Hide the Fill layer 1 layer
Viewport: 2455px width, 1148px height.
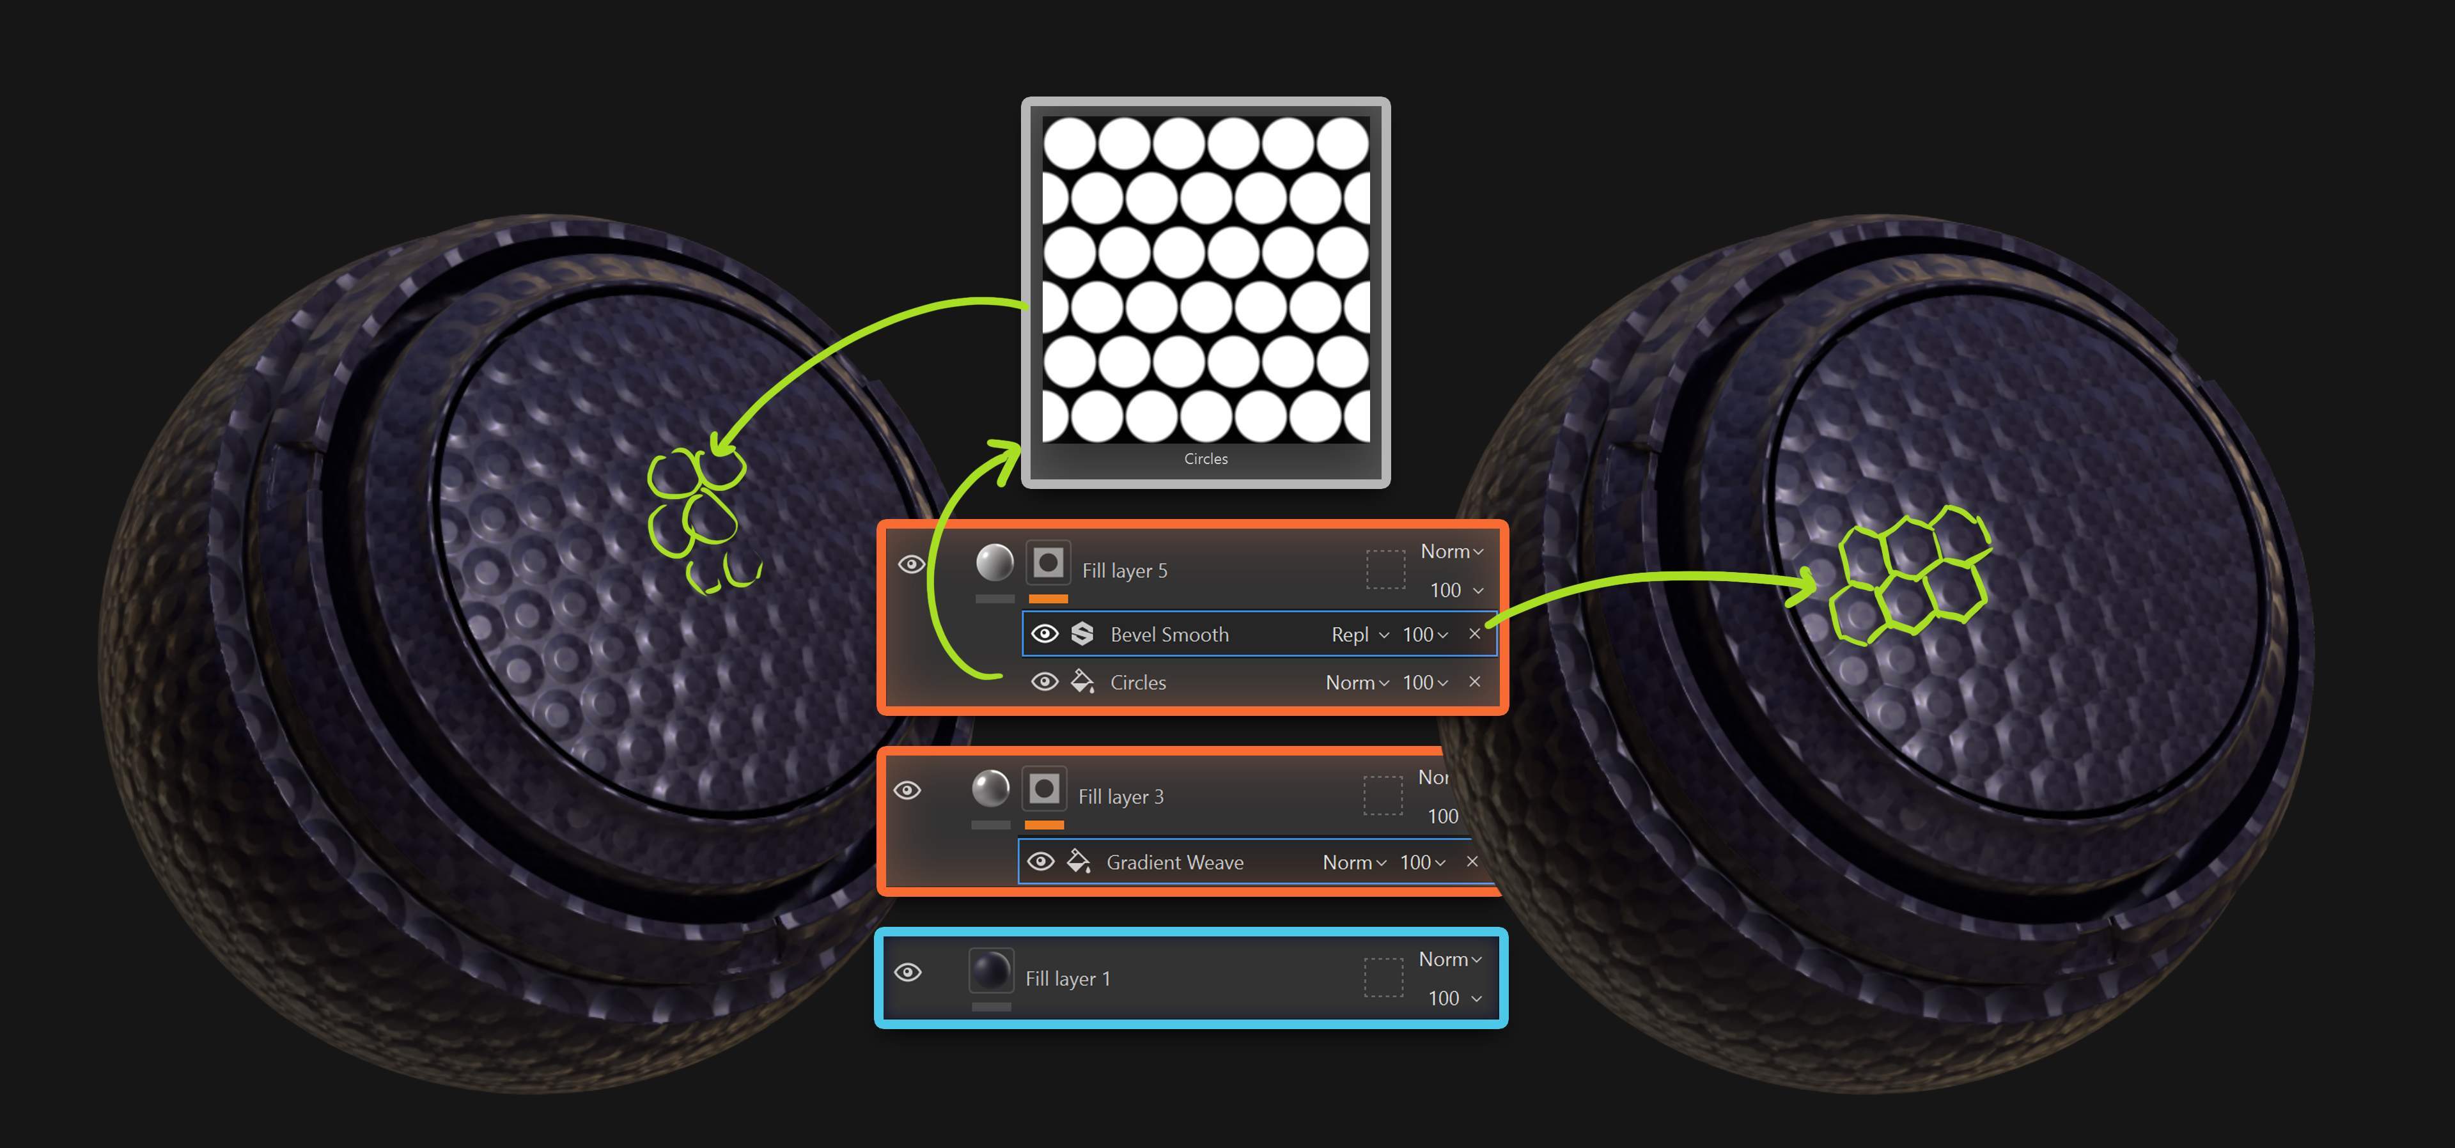click(x=907, y=972)
